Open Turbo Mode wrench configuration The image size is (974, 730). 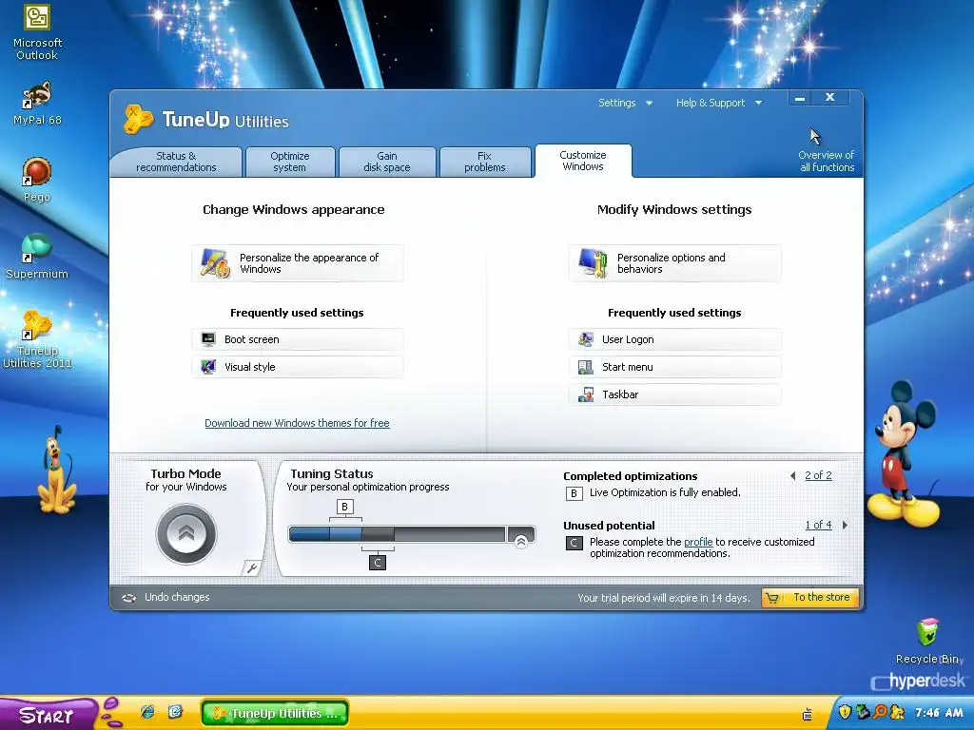[x=251, y=567]
